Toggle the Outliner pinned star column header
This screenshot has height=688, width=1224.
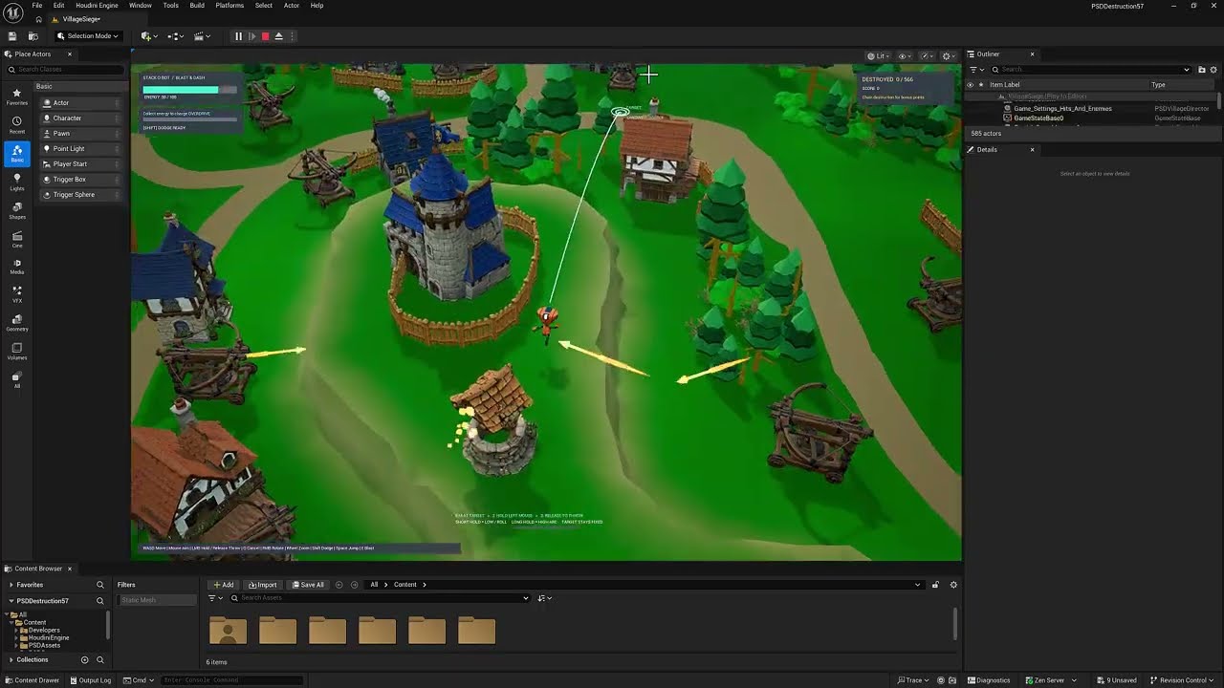[x=981, y=85]
